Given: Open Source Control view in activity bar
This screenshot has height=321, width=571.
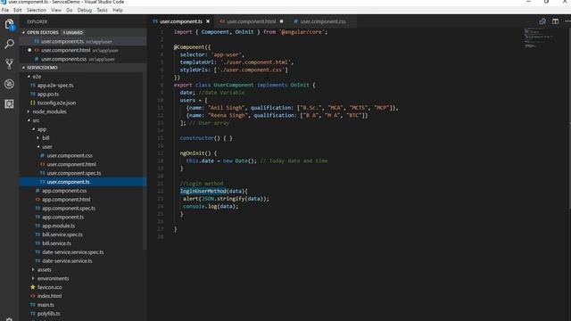Looking at the screenshot, I should tap(9, 64).
